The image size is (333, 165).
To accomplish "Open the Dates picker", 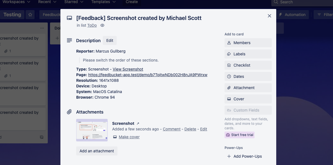I will (248, 76).
